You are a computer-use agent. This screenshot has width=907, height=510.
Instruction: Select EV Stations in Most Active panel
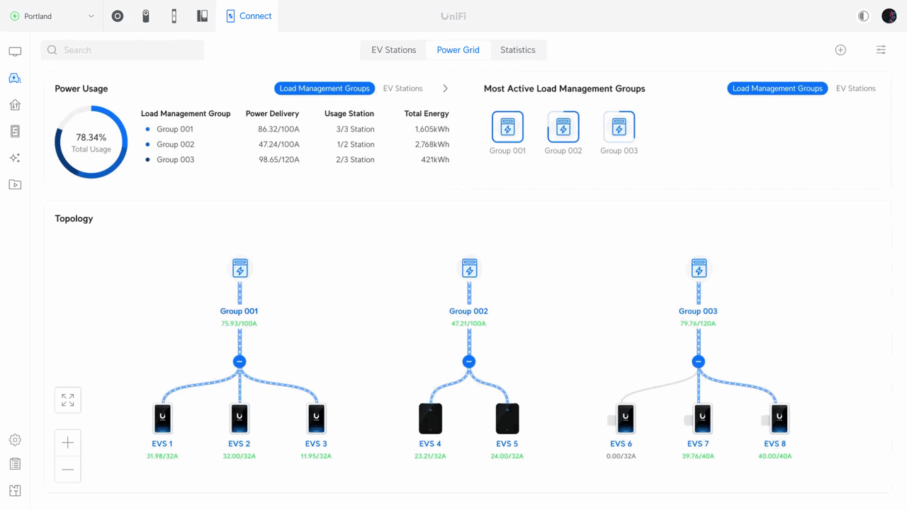point(855,89)
